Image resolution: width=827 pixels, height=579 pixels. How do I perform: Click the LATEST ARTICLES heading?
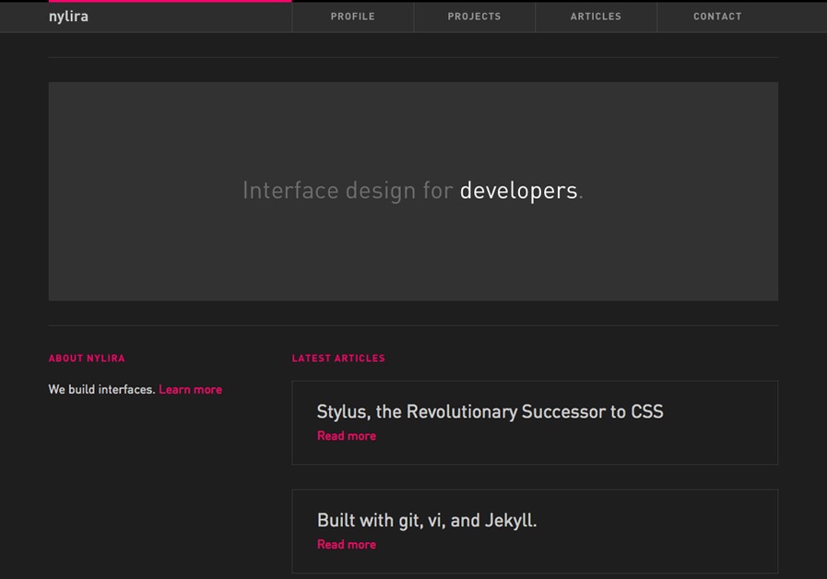point(337,358)
